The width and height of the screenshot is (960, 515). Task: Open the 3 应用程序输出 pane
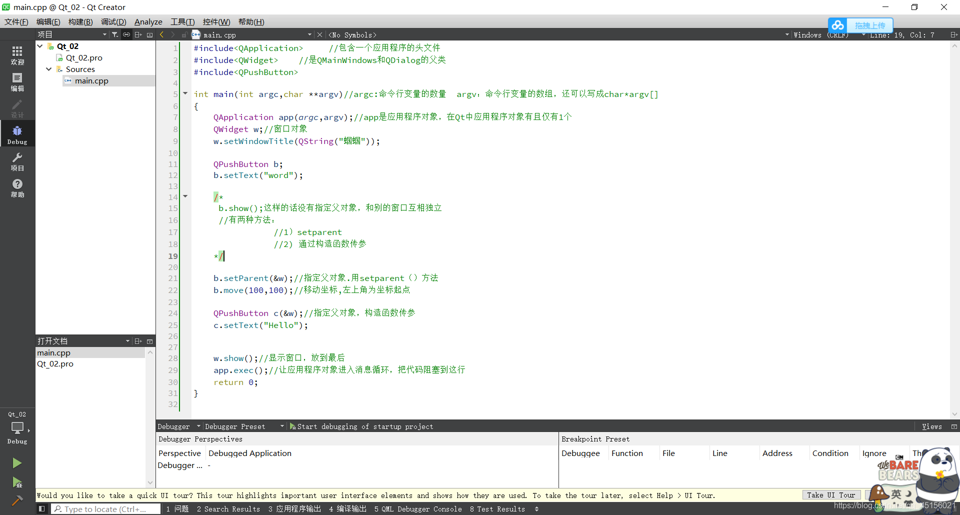pyautogui.click(x=294, y=509)
